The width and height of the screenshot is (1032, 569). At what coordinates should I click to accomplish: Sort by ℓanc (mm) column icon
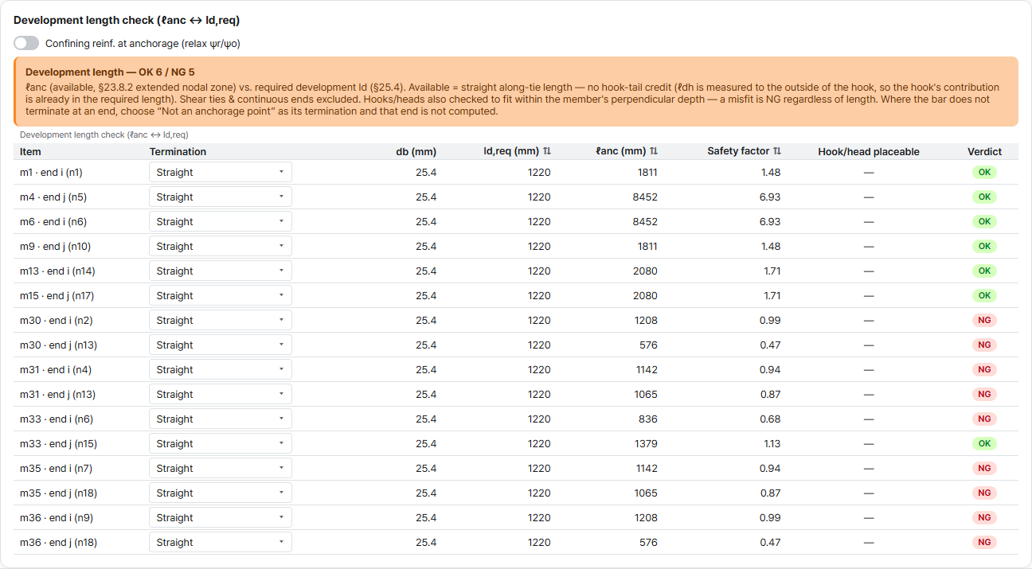tap(654, 151)
